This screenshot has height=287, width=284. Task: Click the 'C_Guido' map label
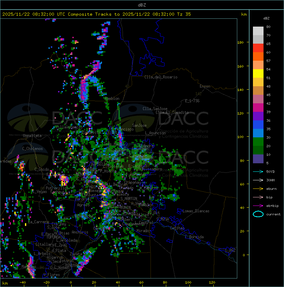click(x=42, y=169)
